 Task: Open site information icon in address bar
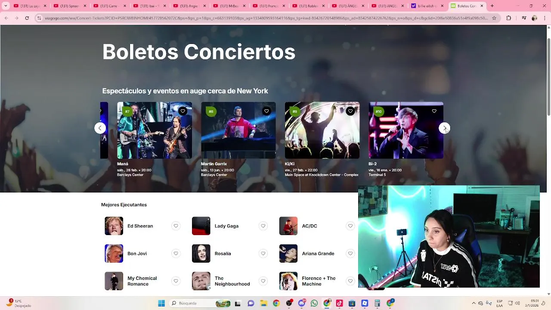pos(39,18)
